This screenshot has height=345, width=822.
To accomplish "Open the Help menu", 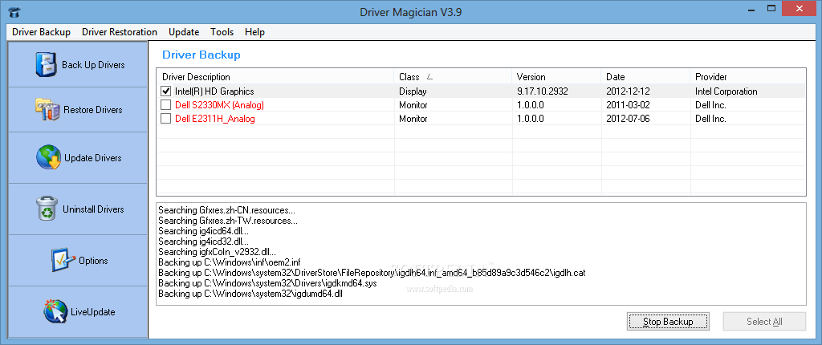I will [254, 32].
